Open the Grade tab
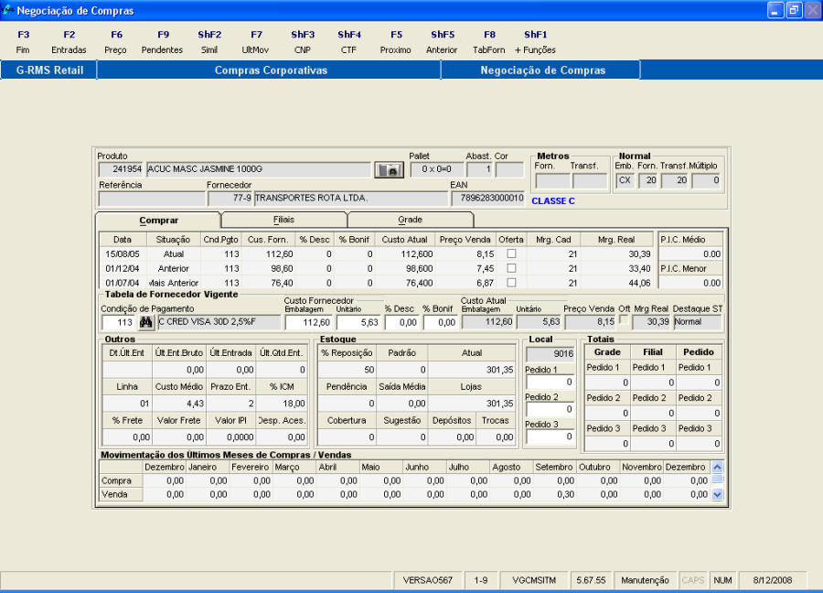This screenshot has width=823, height=593. coord(410,220)
